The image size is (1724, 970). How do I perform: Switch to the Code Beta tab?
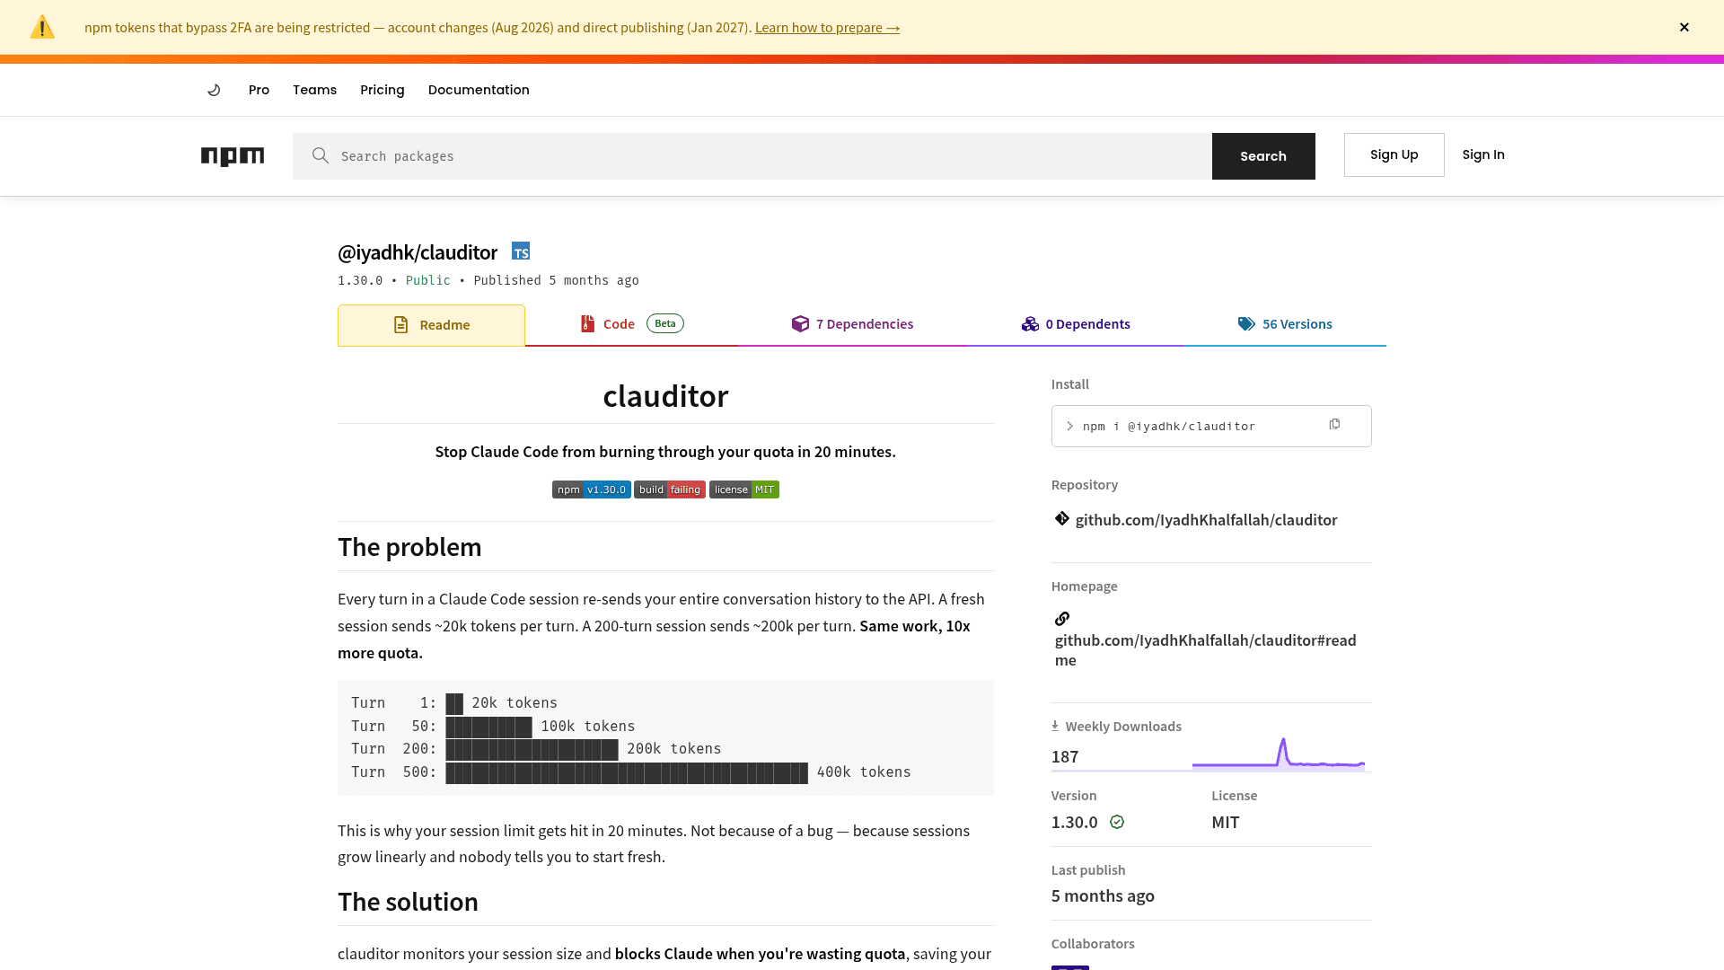[x=631, y=324]
